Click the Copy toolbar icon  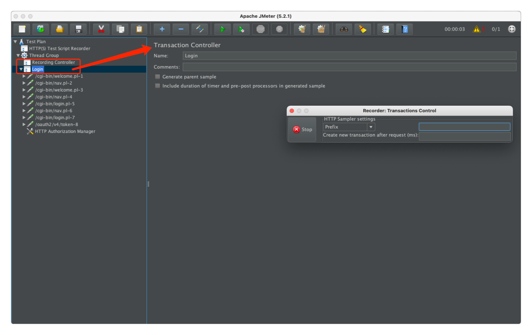[x=120, y=29]
